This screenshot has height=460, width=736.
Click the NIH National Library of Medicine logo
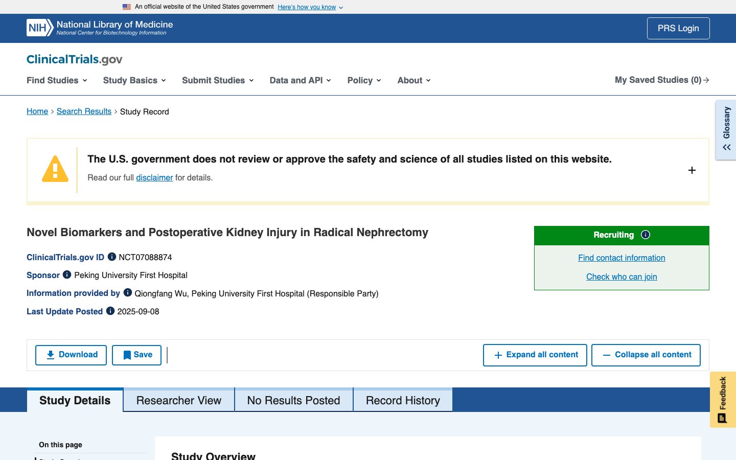100,28
